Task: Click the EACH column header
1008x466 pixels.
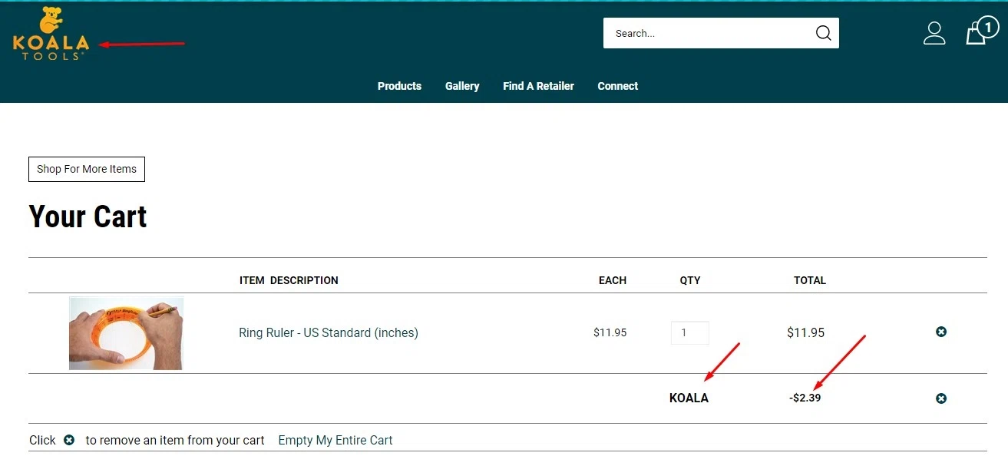Action: tap(613, 280)
